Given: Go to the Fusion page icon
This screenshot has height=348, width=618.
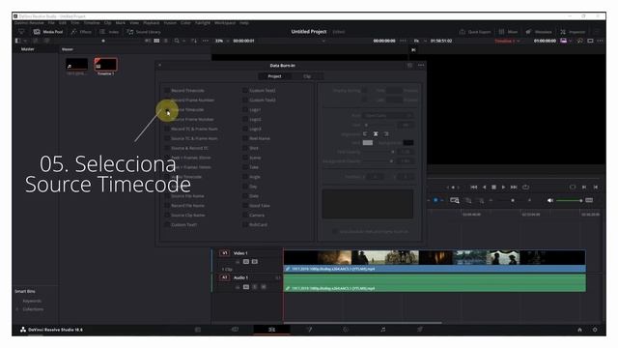Looking at the screenshot, I should pos(309,330).
